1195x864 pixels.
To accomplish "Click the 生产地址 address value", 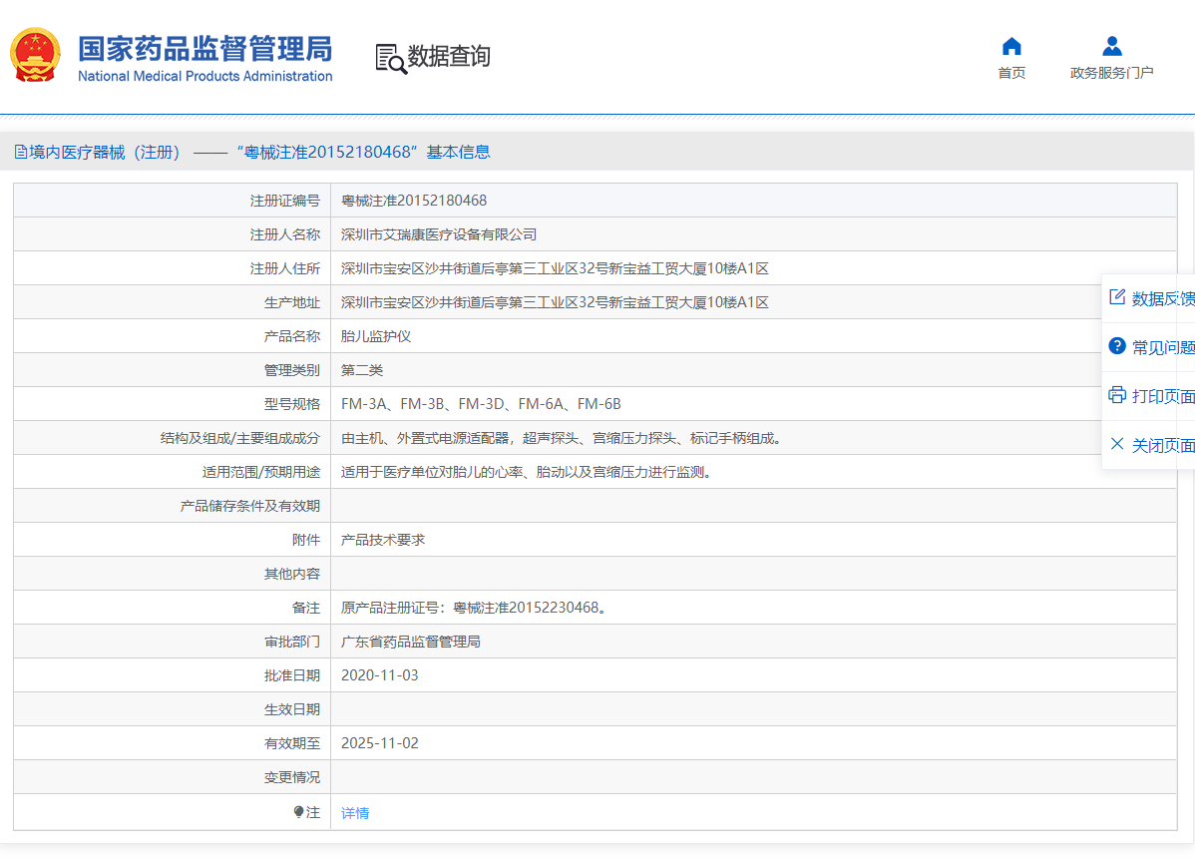I will [555, 302].
